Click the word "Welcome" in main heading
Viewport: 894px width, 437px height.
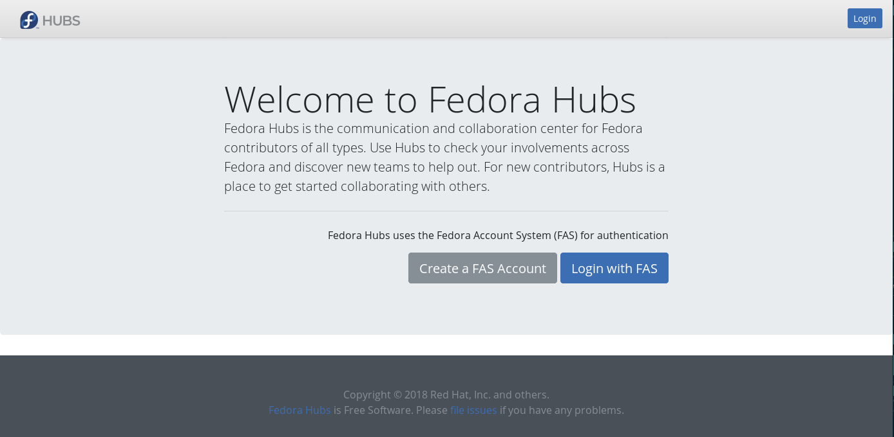click(300, 99)
